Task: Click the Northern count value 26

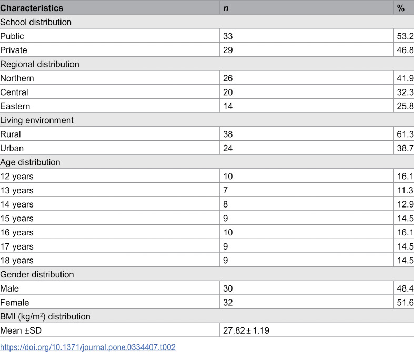Action: click(228, 78)
